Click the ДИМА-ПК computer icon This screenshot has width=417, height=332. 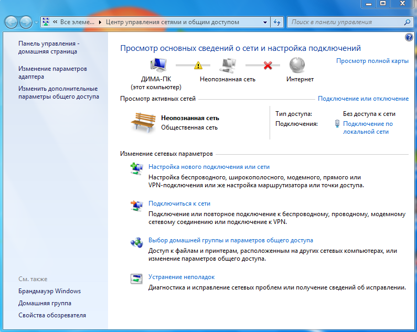coord(158,65)
